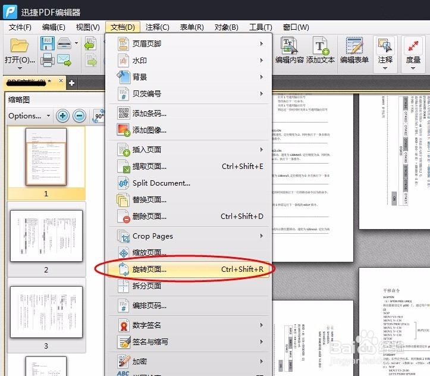Viewport: 430px width, 376px height.
Task: Select the Add Text tool (添加文本)
Action: [321, 51]
